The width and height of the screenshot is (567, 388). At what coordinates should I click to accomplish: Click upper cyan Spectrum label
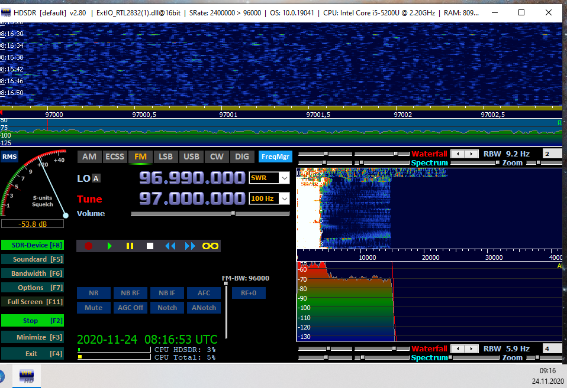pos(429,163)
